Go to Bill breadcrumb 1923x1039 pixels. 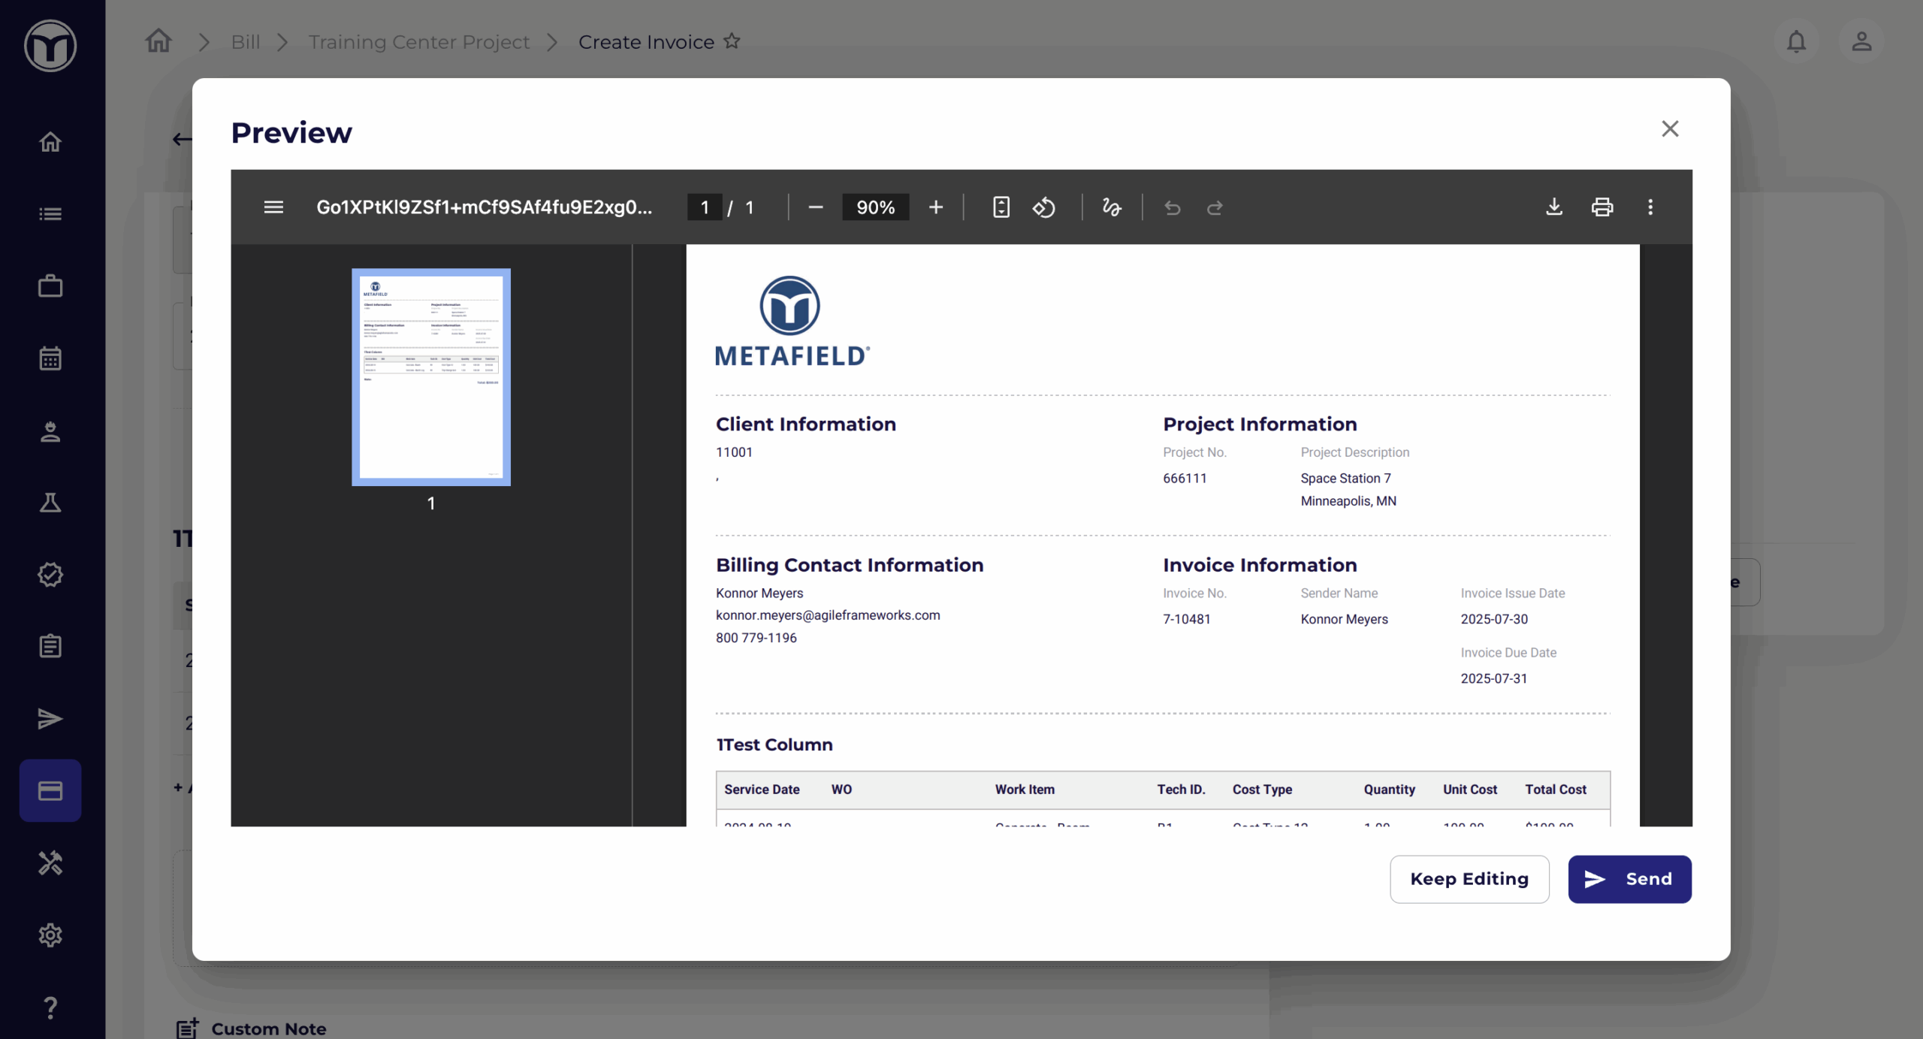tap(246, 41)
